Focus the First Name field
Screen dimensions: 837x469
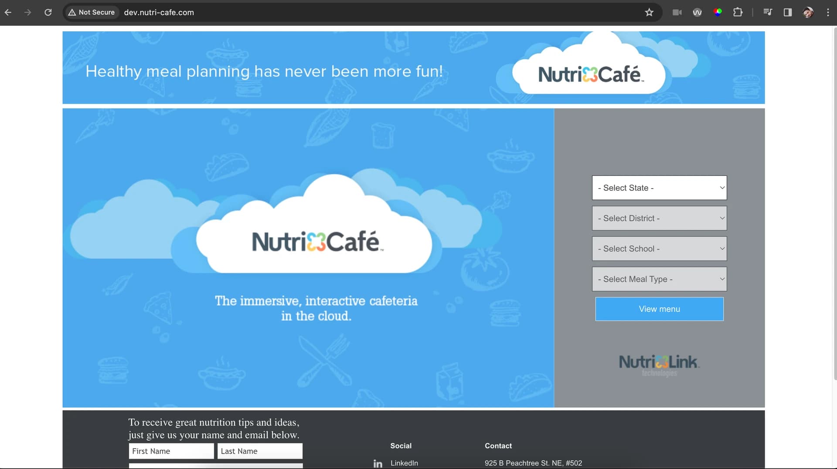point(171,451)
